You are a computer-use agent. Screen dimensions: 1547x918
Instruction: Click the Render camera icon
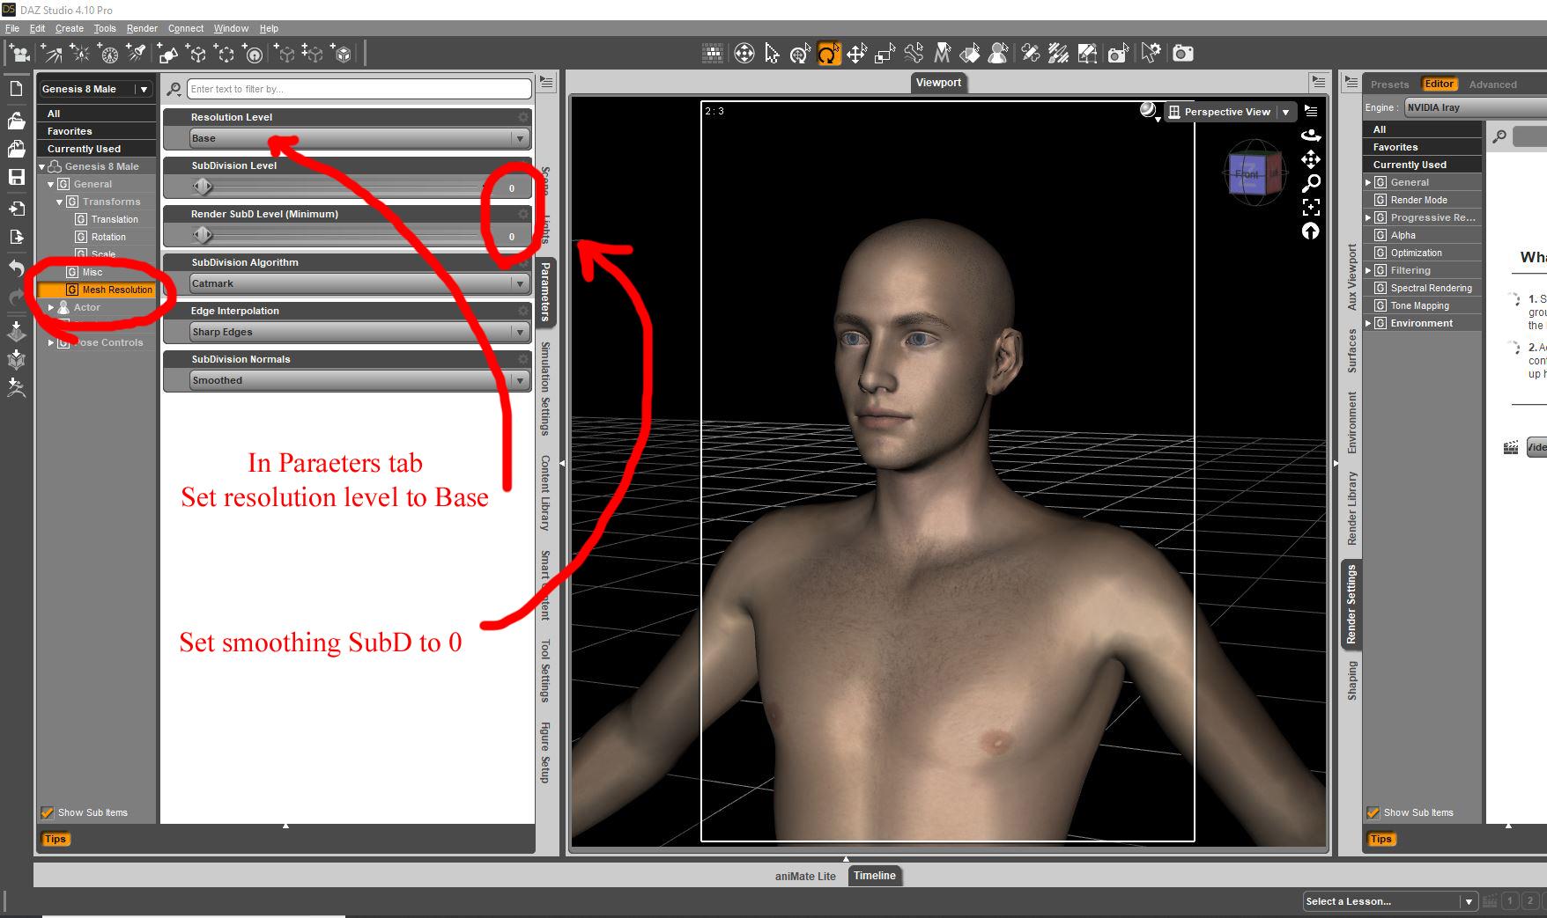coord(1183,54)
